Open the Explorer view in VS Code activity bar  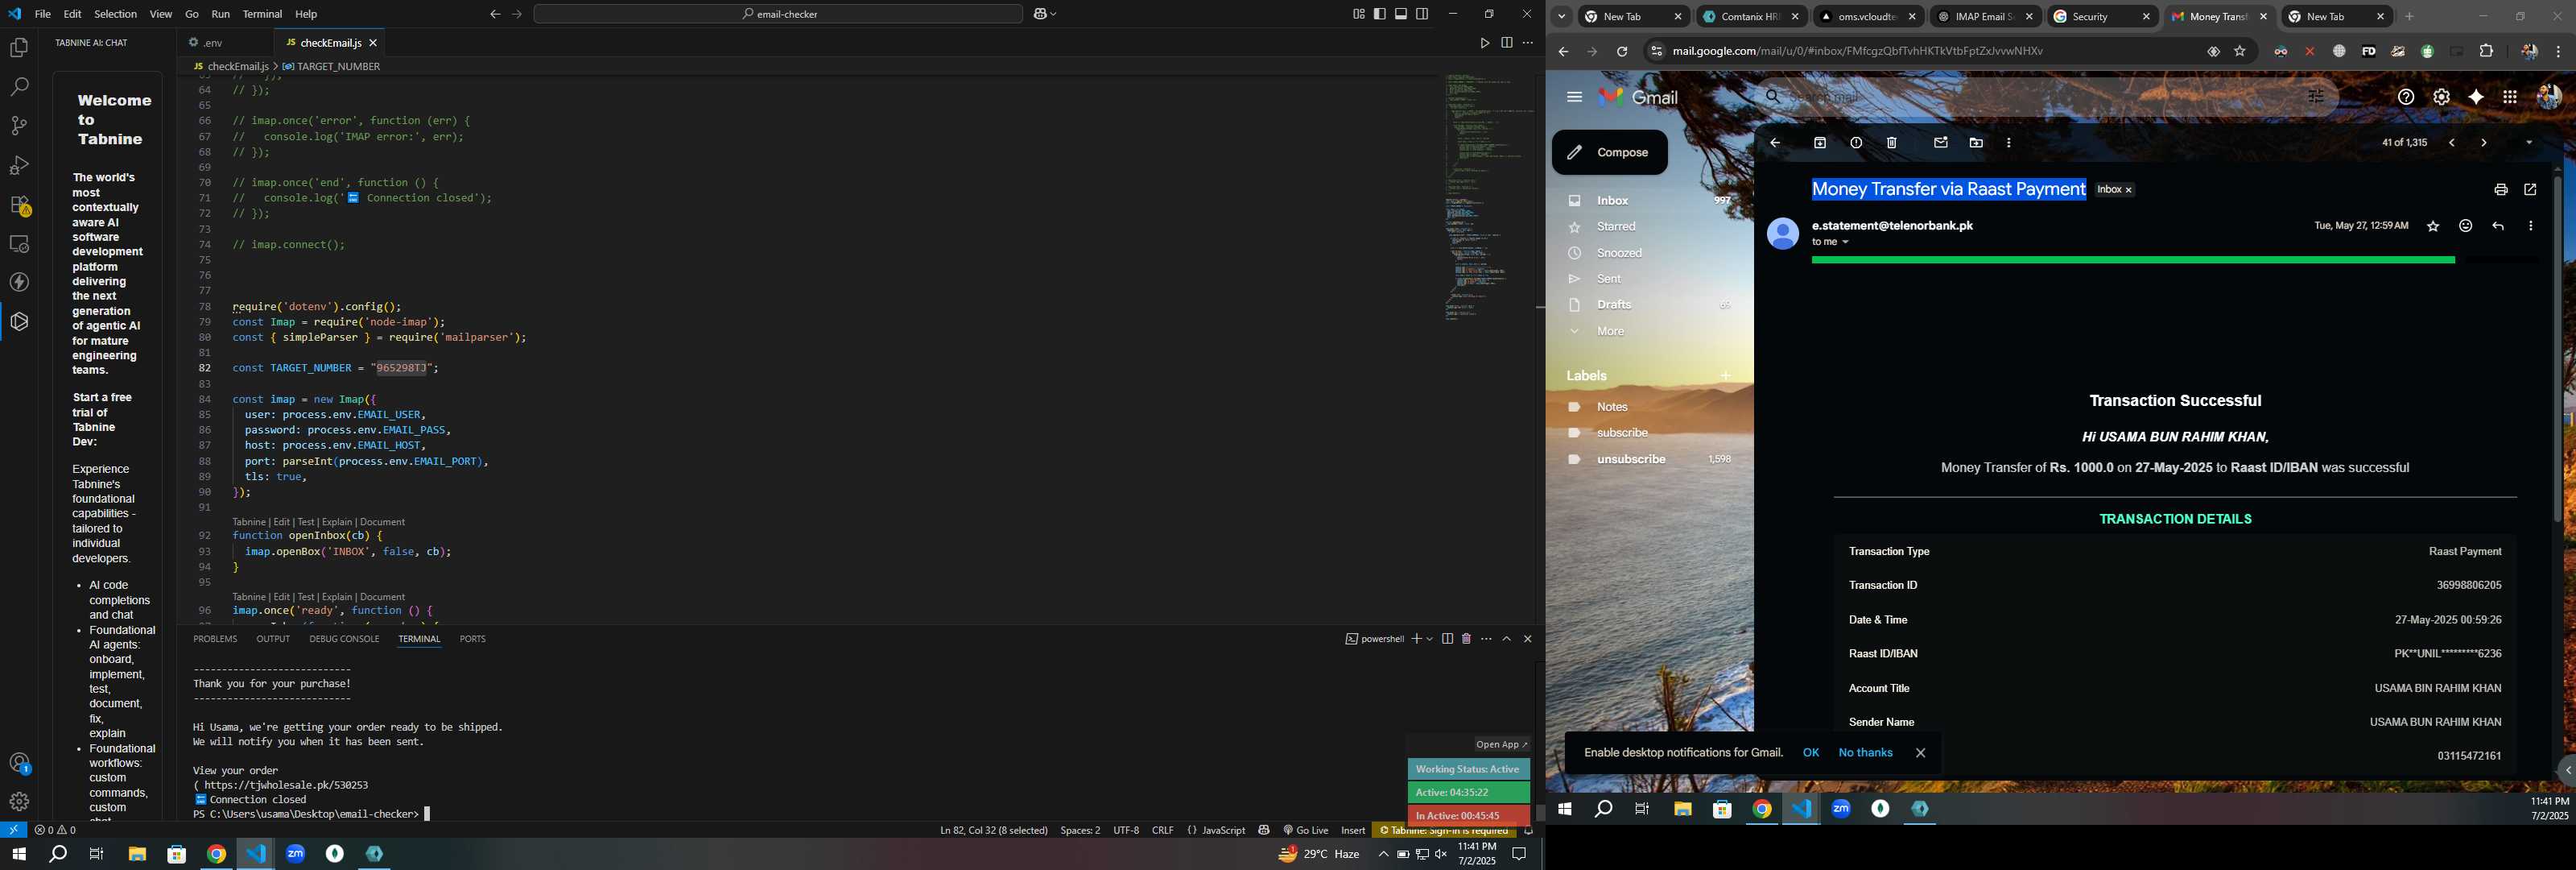[x=19, y=48]
